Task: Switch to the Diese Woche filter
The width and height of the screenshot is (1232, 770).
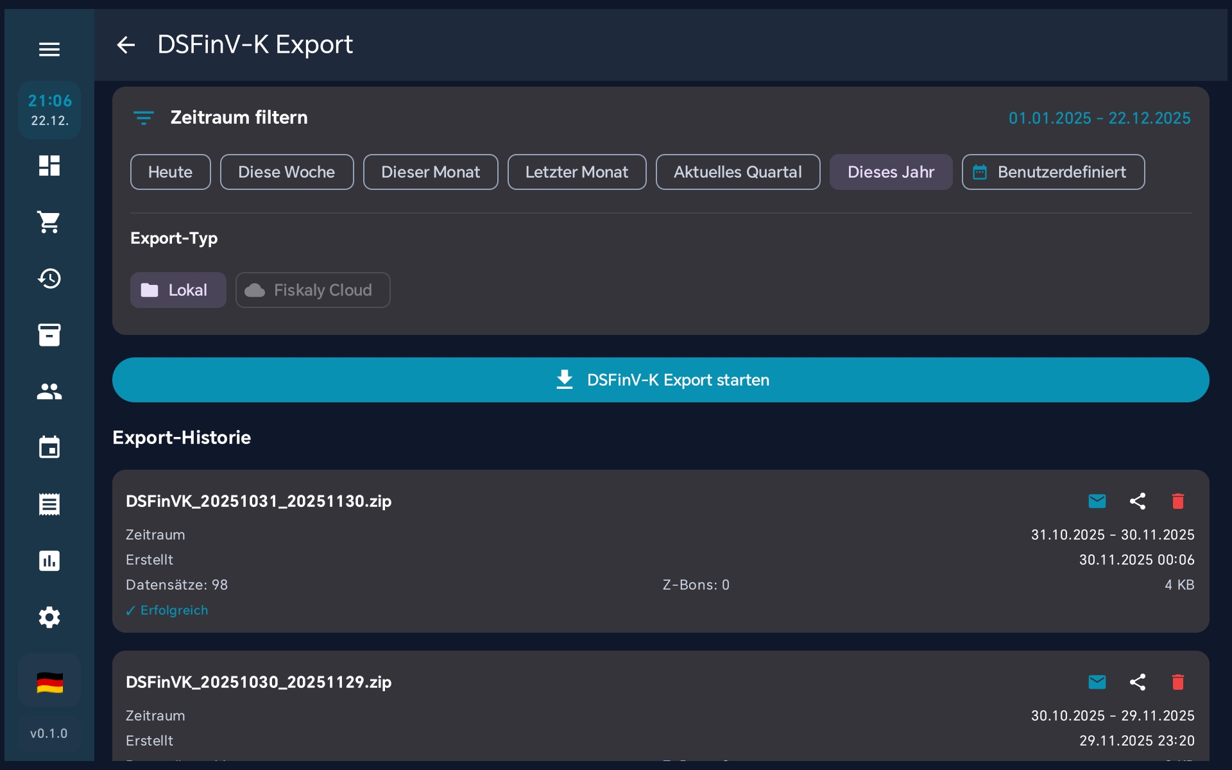Action: 287,172
